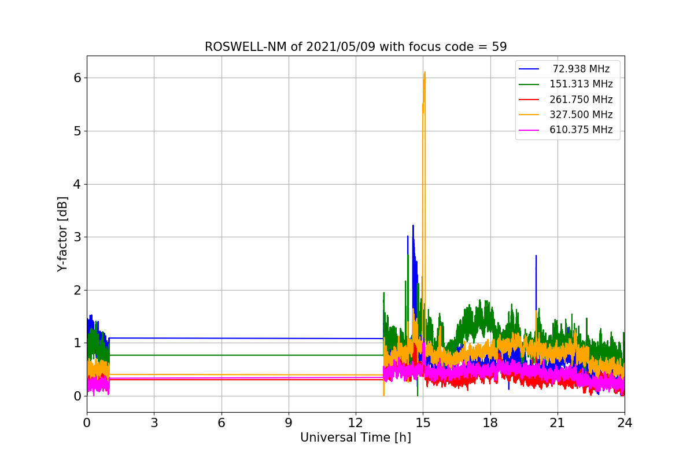
Task: Click the Universal Time [h] axis label
Action: tap(356, 438)
